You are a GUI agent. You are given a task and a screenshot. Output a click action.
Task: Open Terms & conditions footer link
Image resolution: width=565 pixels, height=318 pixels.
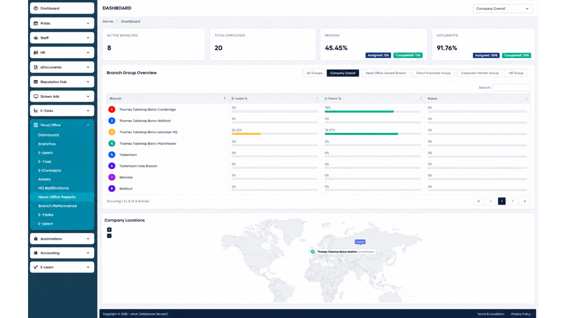pos(491,314)
